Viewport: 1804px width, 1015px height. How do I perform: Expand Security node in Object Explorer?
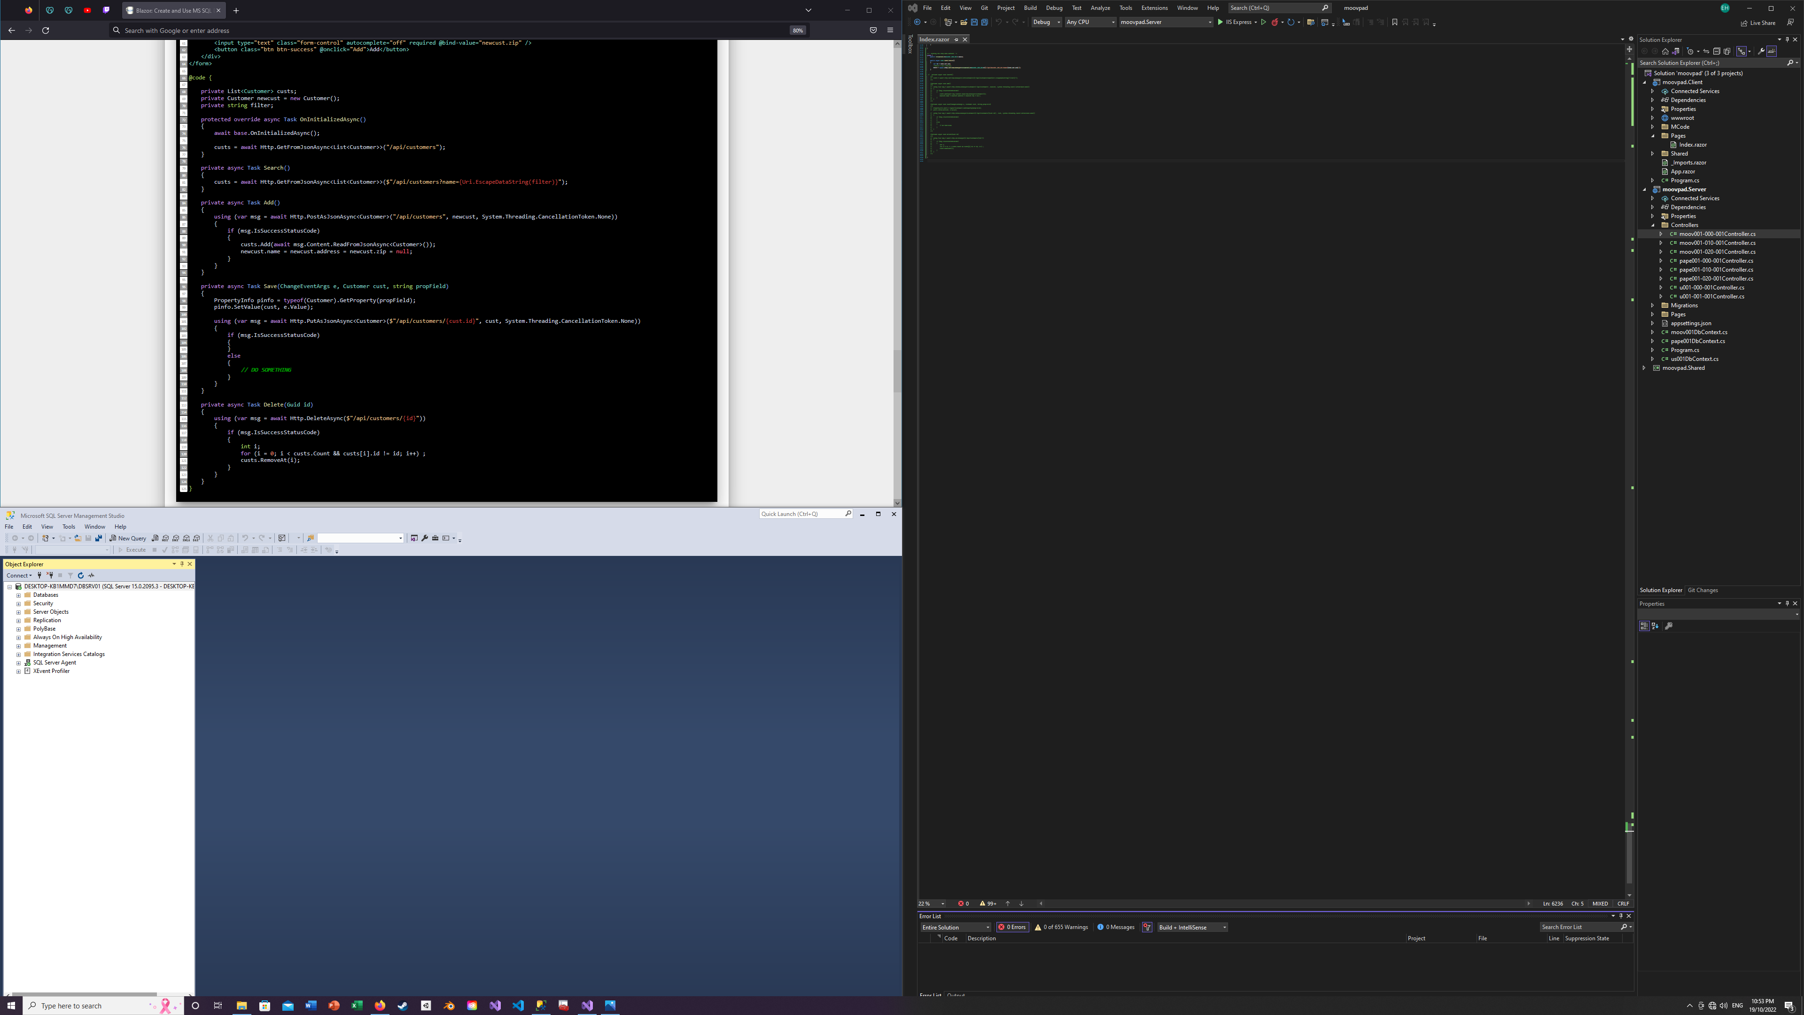tap(18, 604)
